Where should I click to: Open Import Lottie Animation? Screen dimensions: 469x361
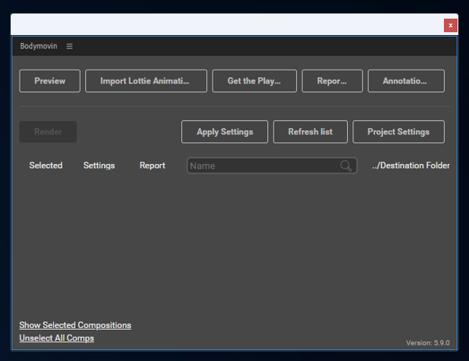(x=146, y=80)
